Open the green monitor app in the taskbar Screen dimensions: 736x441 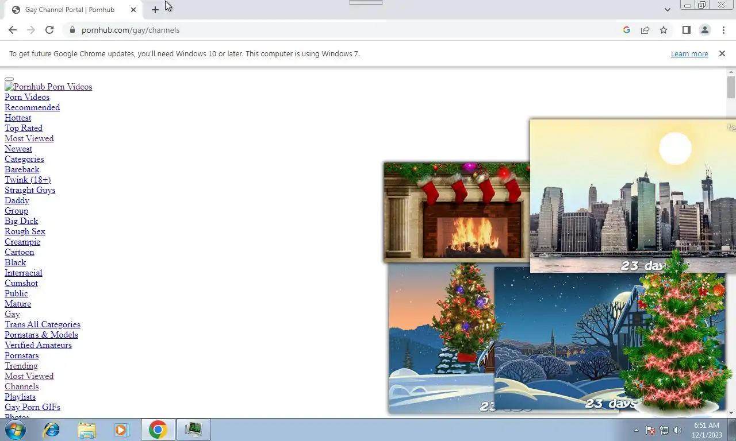193,430
